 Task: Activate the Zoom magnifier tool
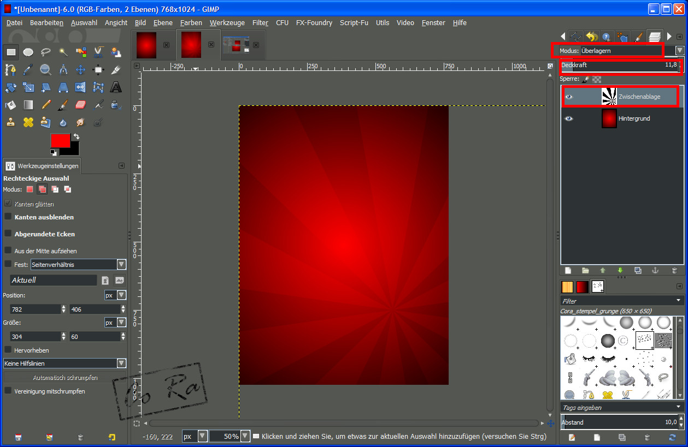point(45,70)
